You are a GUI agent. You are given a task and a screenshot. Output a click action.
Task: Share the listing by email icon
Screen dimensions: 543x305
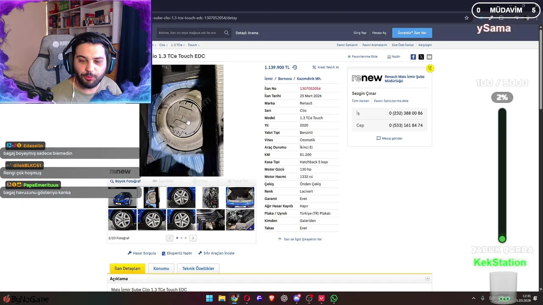(x=429, y=57)
